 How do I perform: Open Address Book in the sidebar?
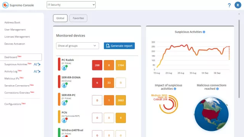tap(12, 22)
